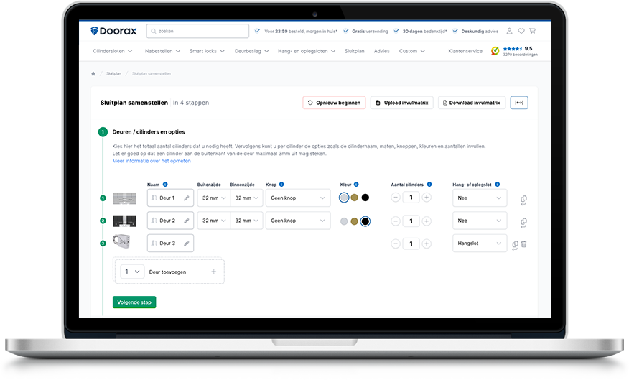Click info icon next to Hang- of oplegslot
Image resolution: width=629 pixels, height=380 pixels.
pos(497,185)
